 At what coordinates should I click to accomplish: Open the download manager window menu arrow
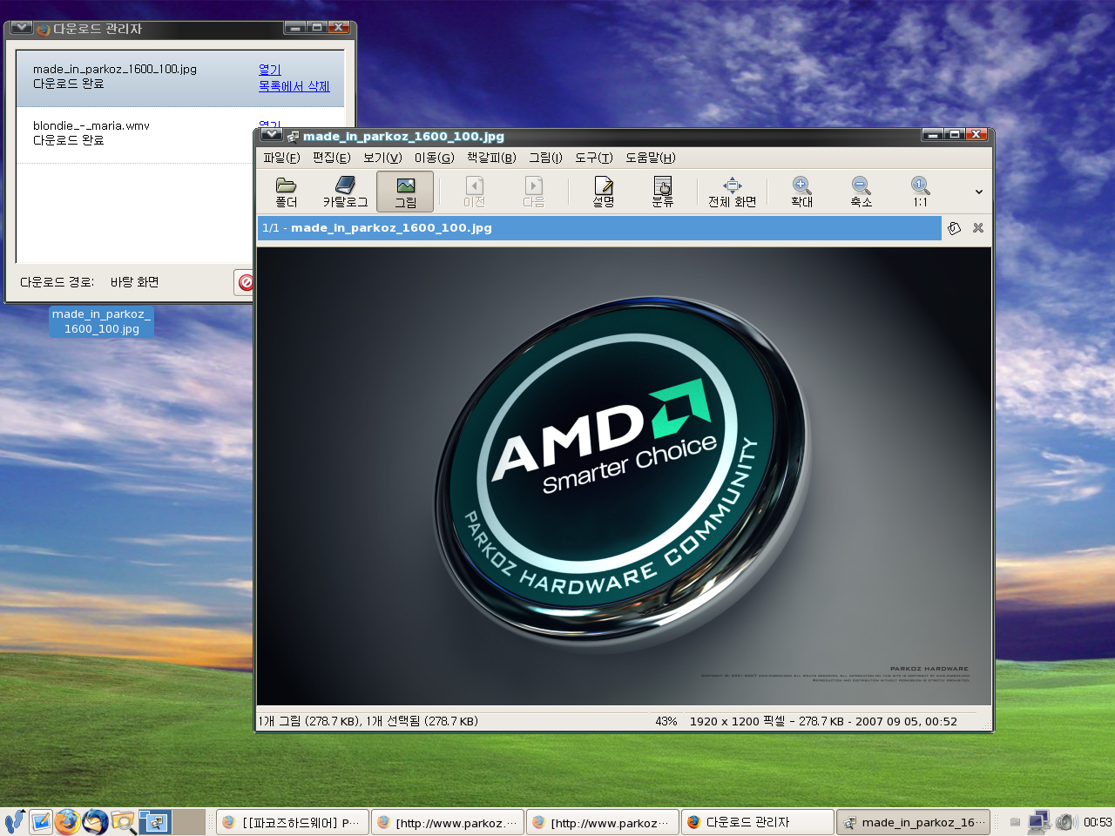click(x=22, y=28)
